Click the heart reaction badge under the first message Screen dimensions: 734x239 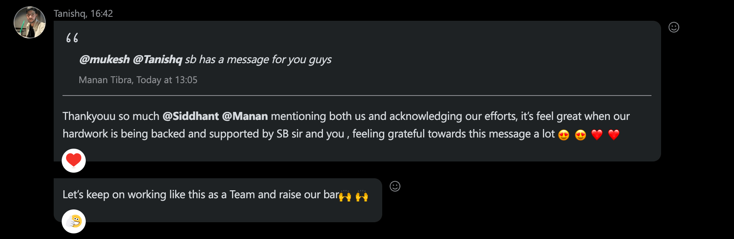click(x=74, y=160)
